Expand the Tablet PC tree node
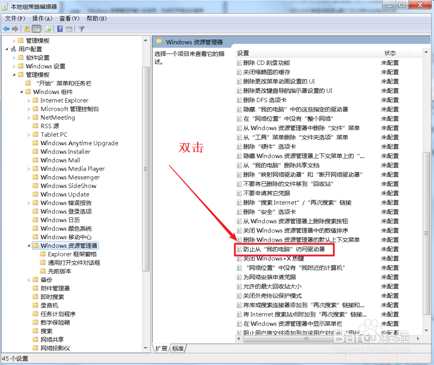Image resolution: width=434 pixels, height=365 pixels. pos(29,135)
